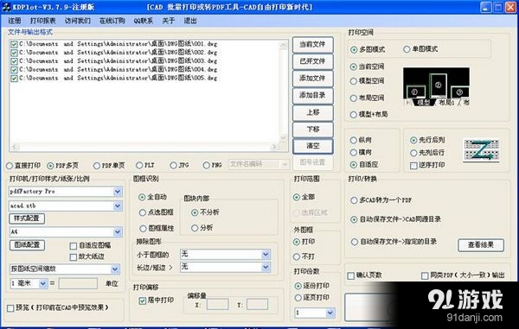Click the 样式配置 button
The image size is (519, 329).
pyautogui.click(x=27, y=218)
